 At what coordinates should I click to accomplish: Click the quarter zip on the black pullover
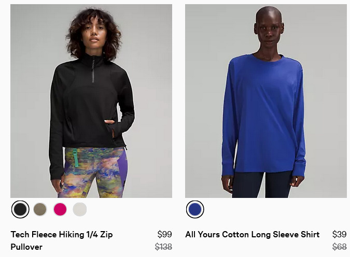93,69
